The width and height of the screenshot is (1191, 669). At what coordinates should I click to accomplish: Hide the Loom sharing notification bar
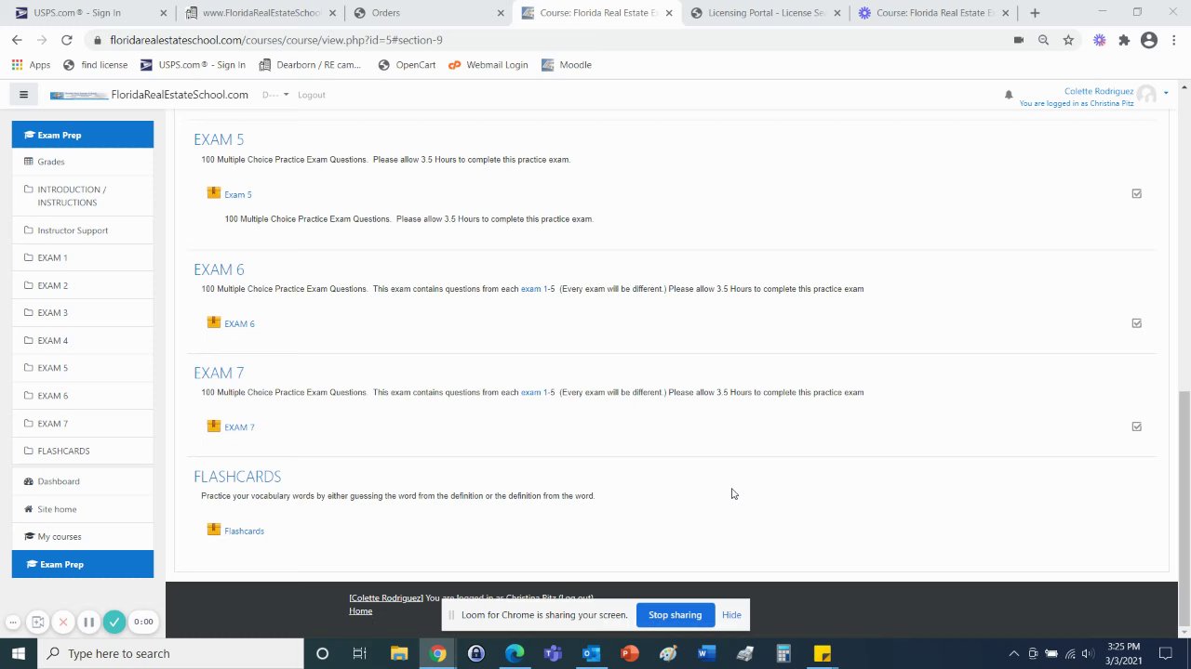click(731, 614)
